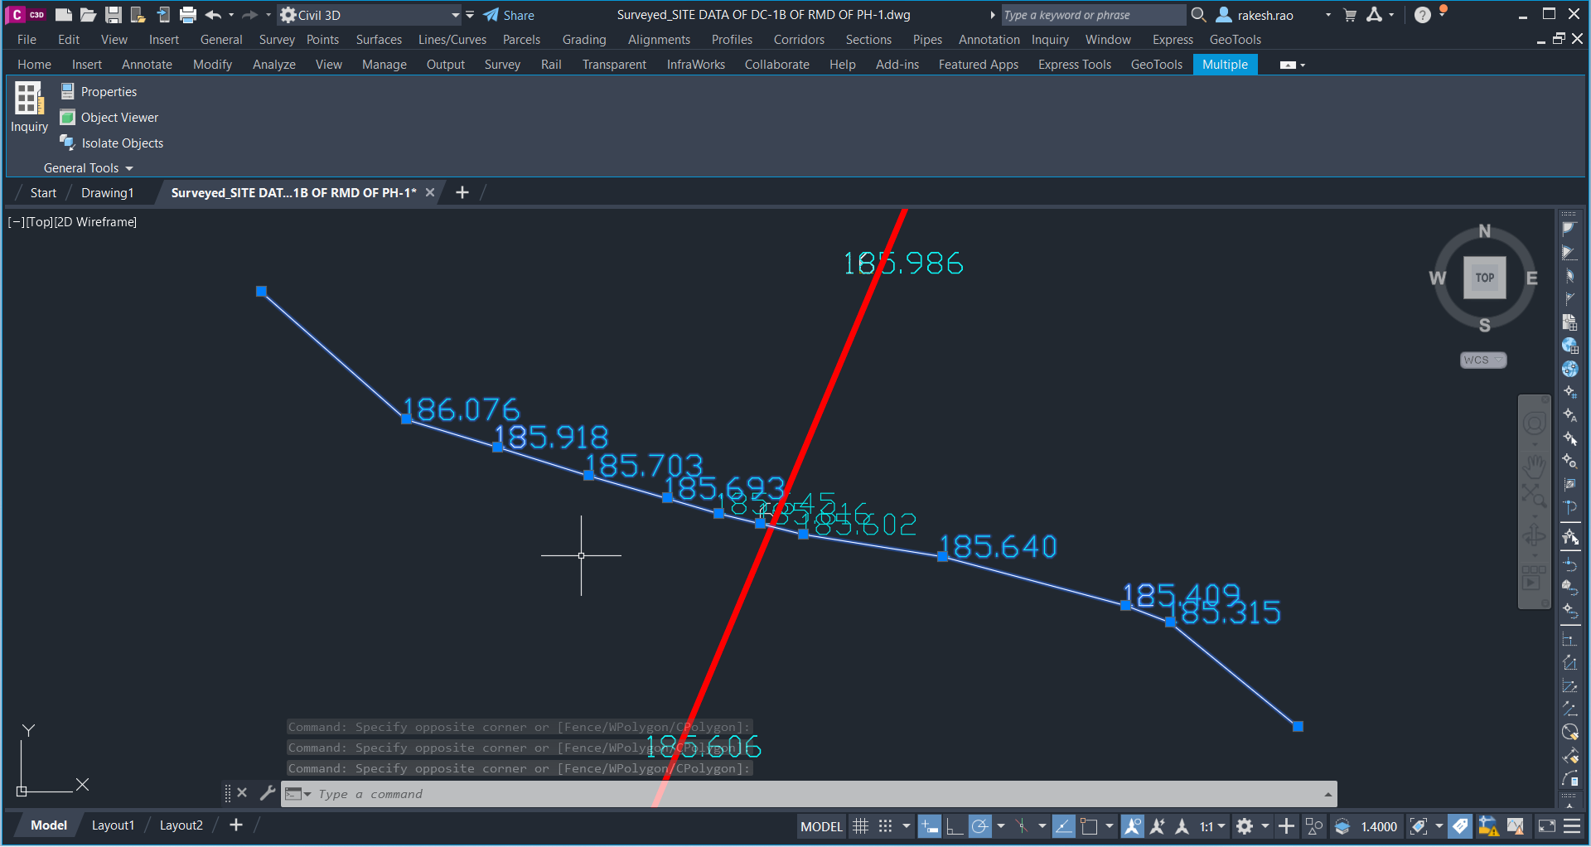Open the Grading menu
This screenshot has width=1591, height=847.
[x=584, y=39]
